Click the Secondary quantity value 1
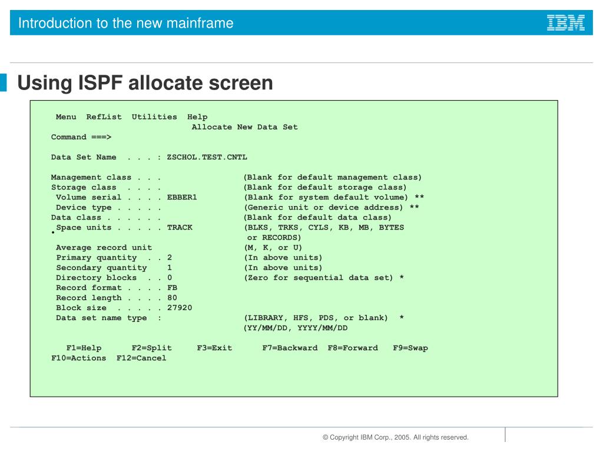603x452 pixels. [170, 268]
